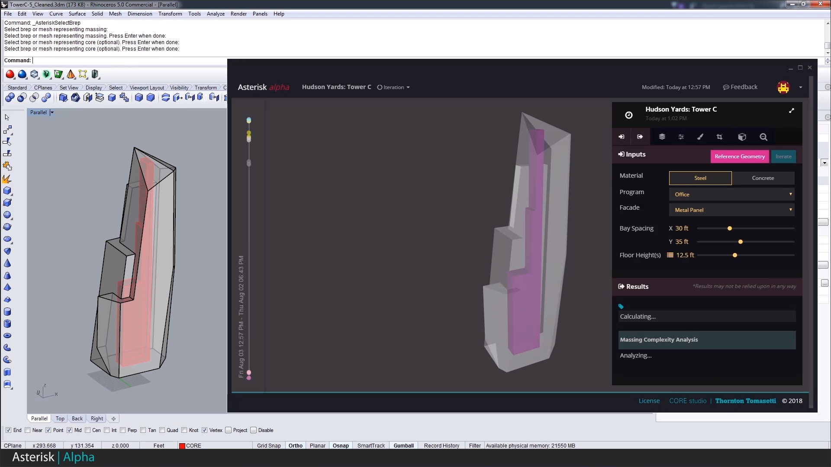Open the CORE layer selector in status bar
Screen dimensions: 831x467
coord(214,446)
